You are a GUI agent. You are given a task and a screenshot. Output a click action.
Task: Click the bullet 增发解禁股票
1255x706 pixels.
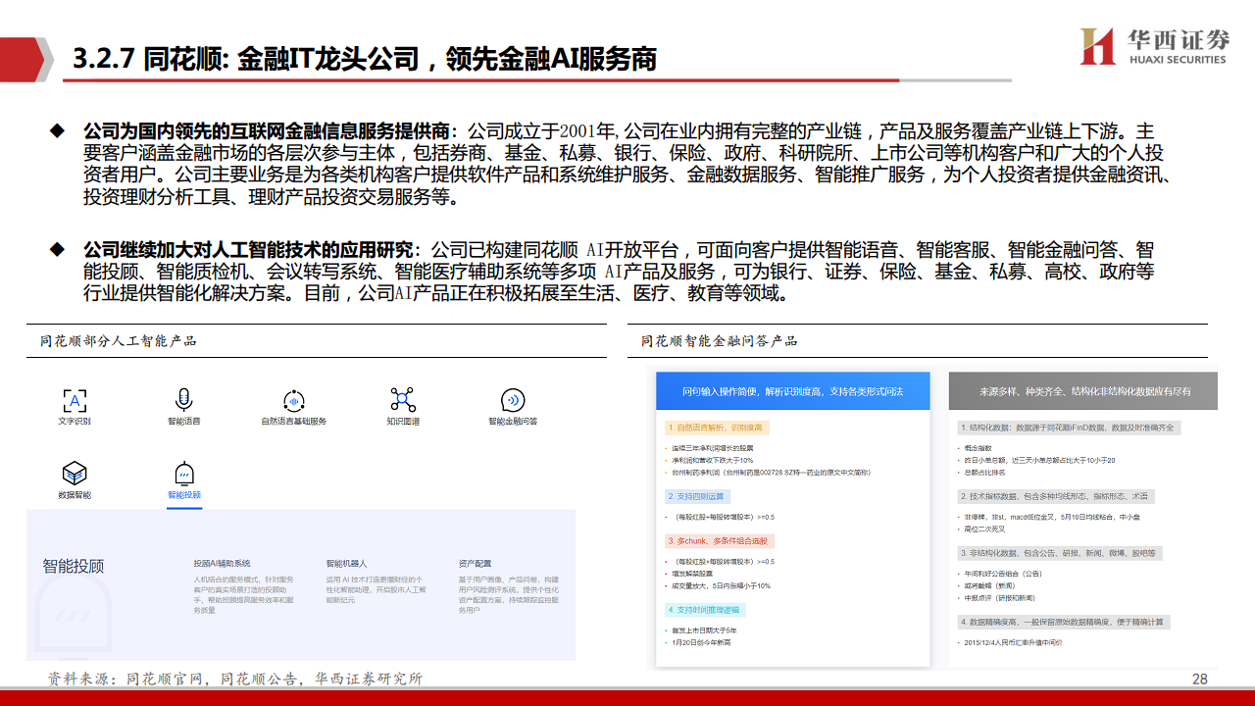pos(692,574)
